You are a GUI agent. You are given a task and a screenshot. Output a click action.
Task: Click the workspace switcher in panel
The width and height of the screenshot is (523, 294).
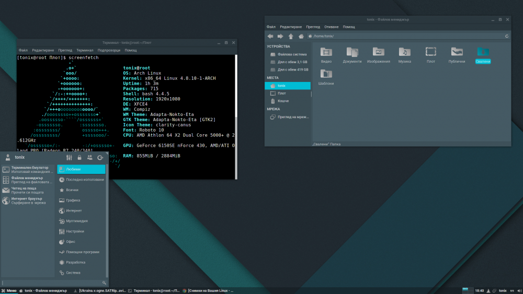click(468, 291)
